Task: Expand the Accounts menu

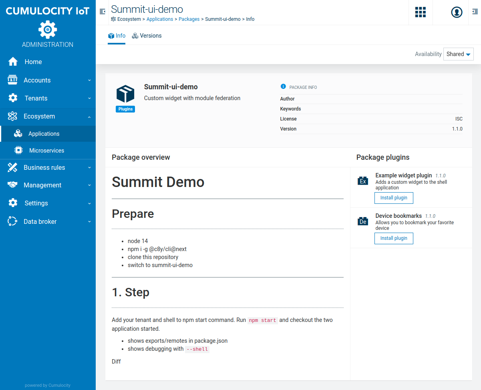Action: pos(48,80)
